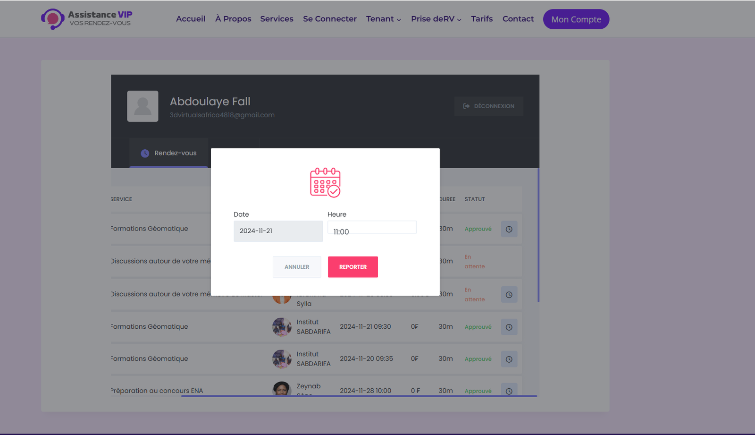The image size is (755, 435).
Task: Click Zeynab's avatar photo
Action: coord(282,389)
